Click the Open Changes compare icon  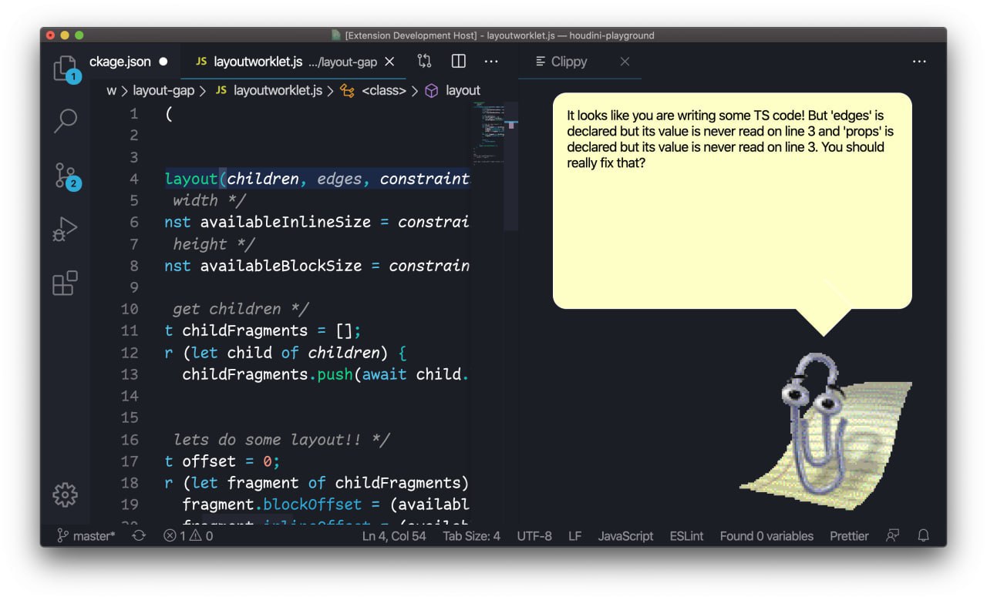click(x=424, y=62)
